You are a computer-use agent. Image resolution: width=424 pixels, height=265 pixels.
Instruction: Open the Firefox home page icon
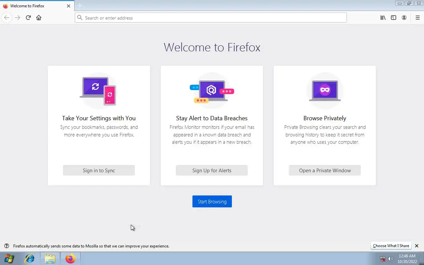click(x=39, y=18)
